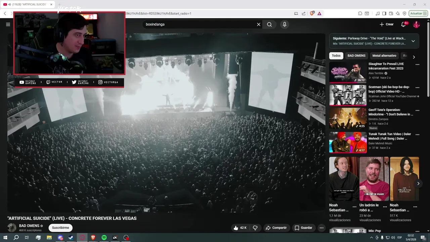Open Geoff Tate's Operation: Mindcrime thumbnail

tap(348, 118)
